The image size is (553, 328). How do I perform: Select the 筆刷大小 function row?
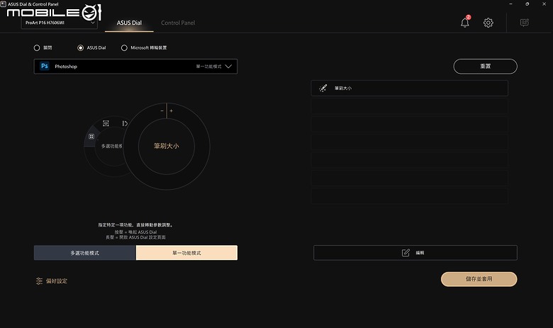point(410,88)
